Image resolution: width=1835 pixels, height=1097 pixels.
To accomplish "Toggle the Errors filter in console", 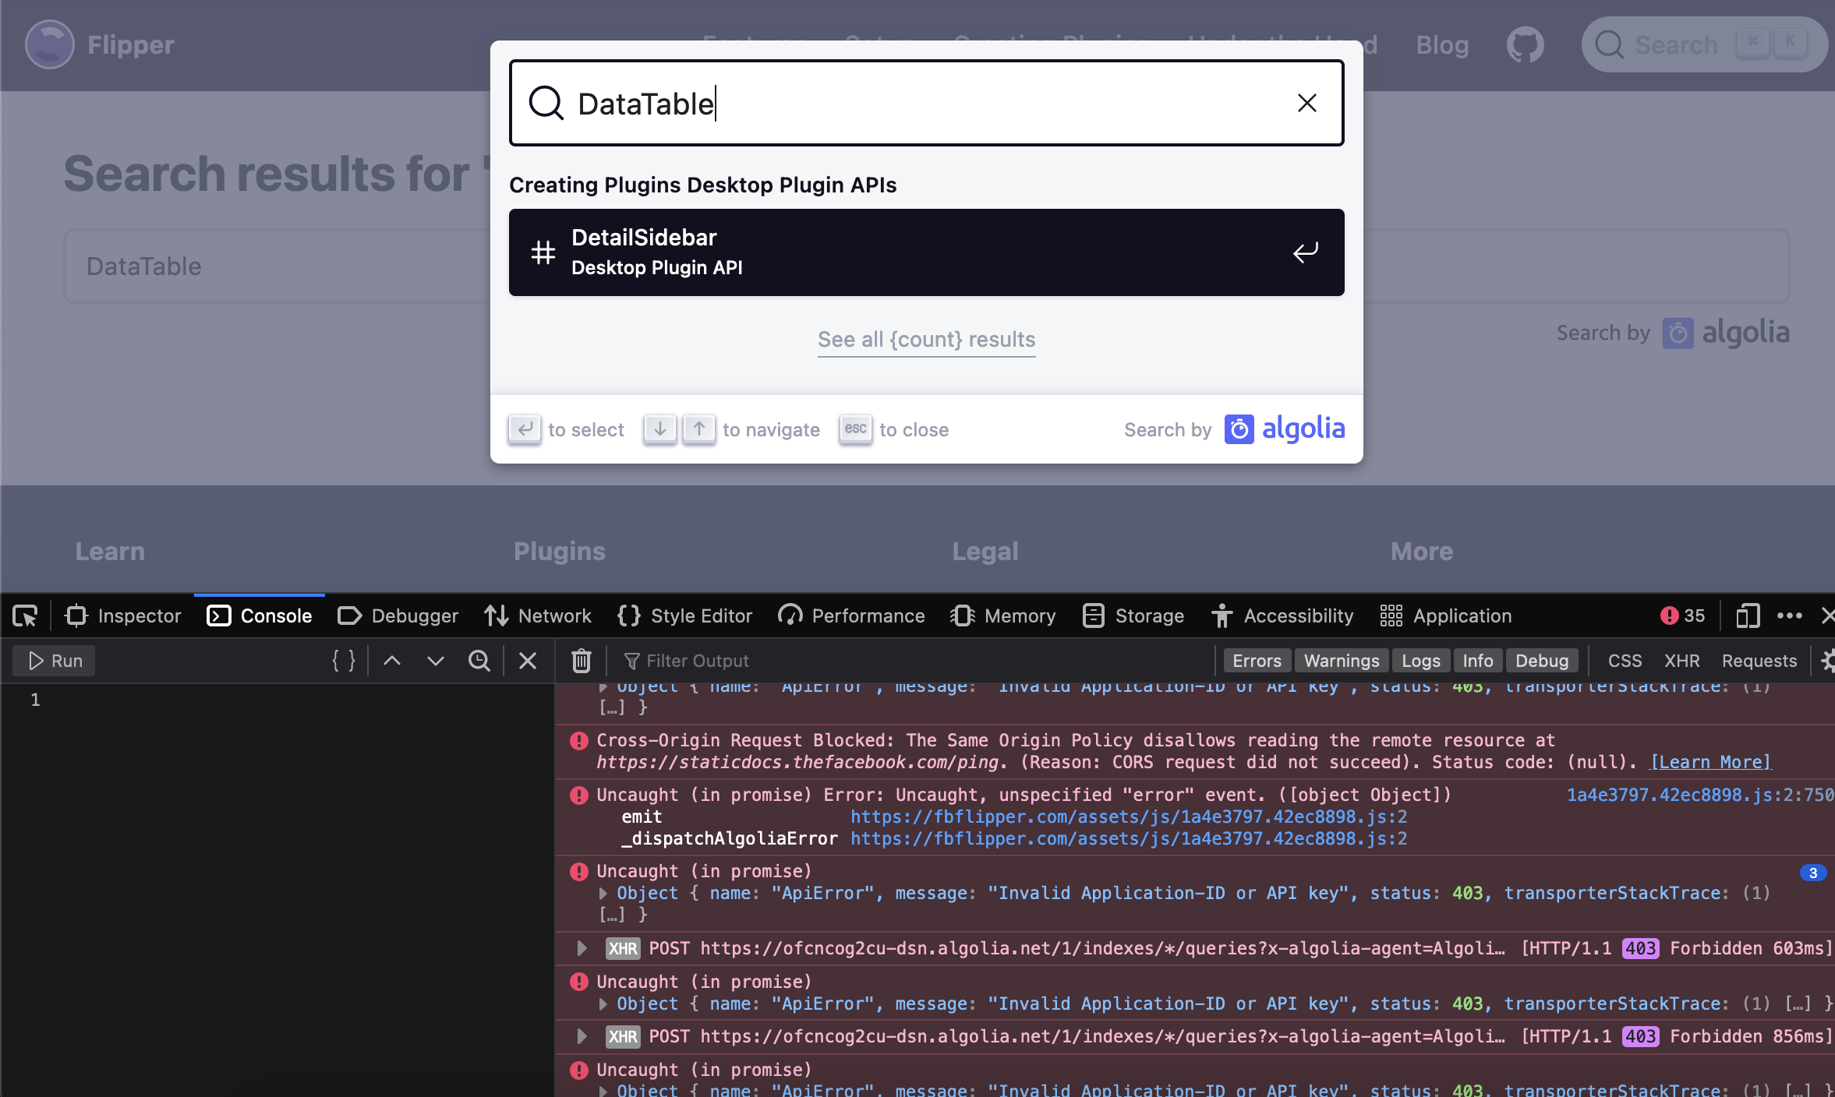I will click(1256, 660).
